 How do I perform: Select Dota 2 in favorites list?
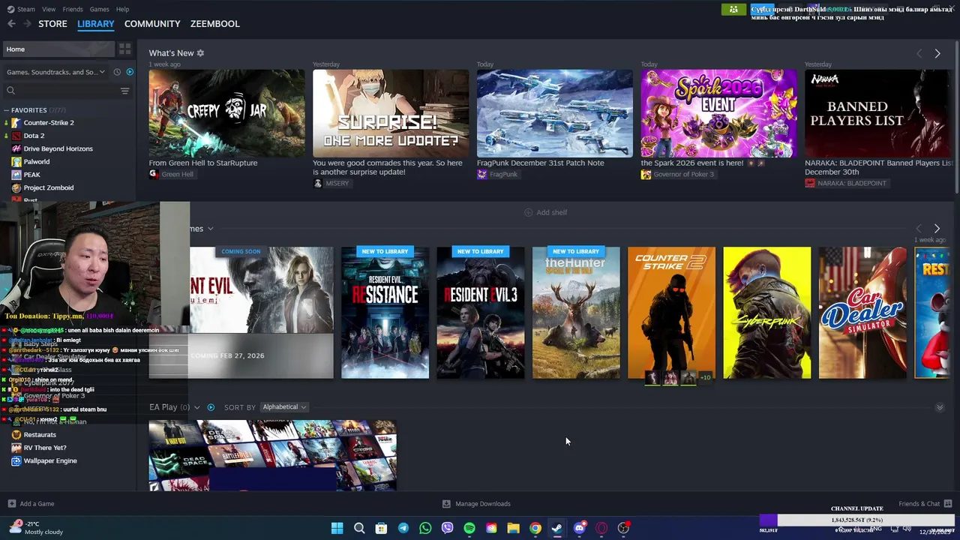pos(34,136)
